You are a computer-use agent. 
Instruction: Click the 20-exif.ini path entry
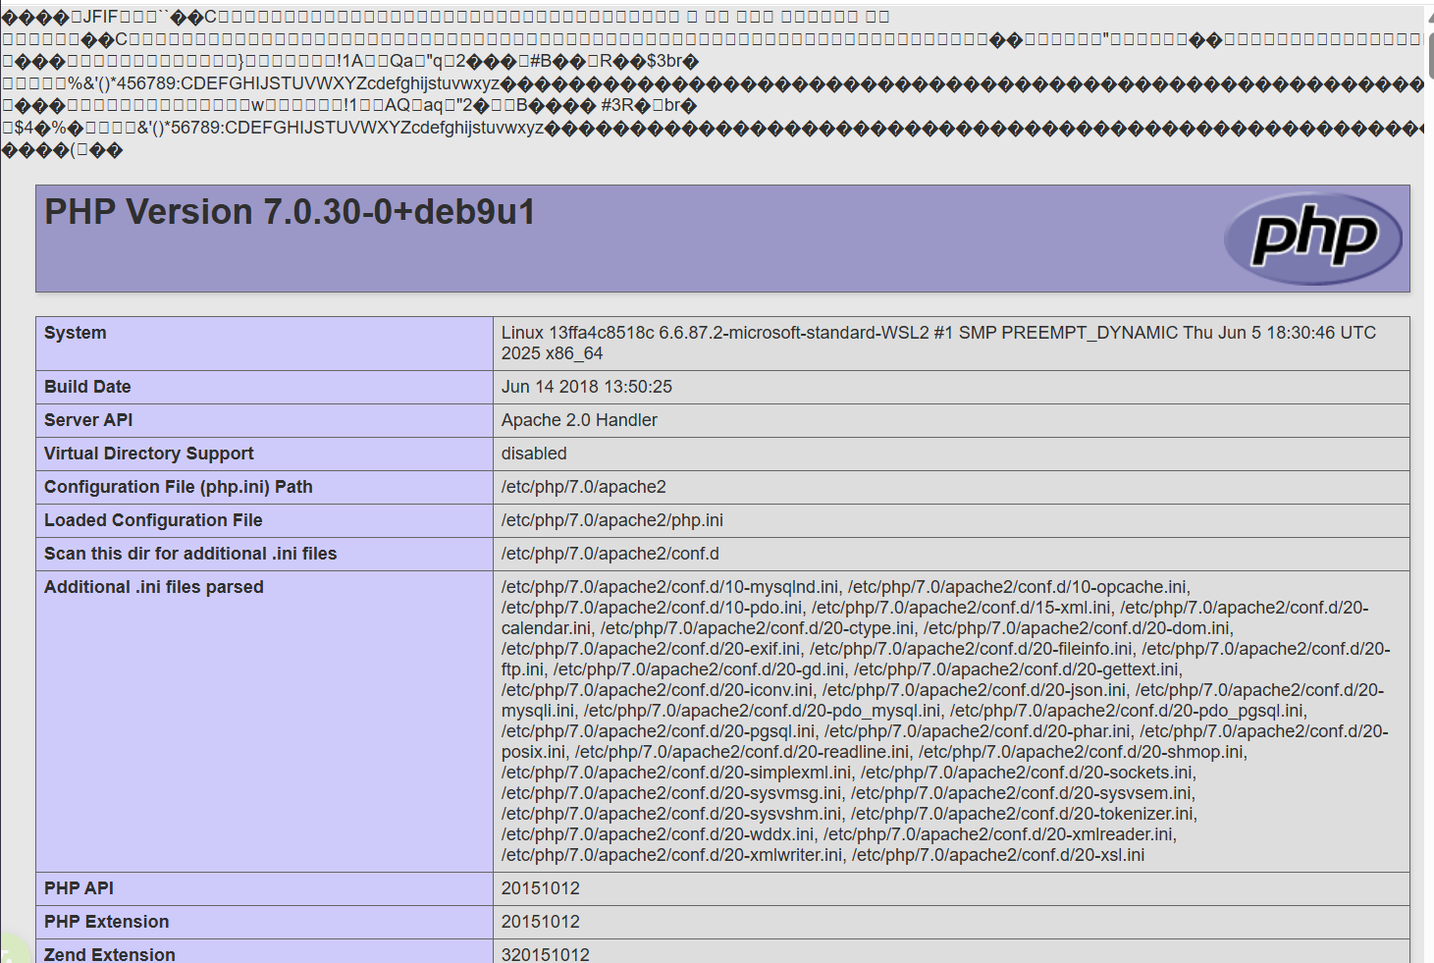[x=651, y=649]
